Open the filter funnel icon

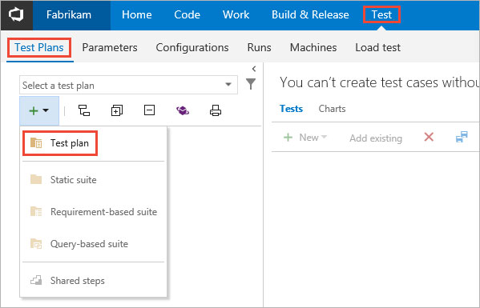point(251,84)
